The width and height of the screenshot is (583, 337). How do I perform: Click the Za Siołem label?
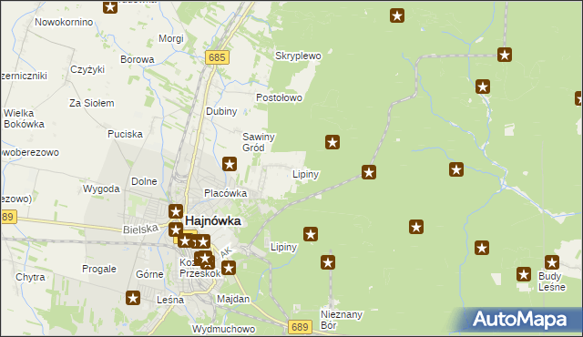[x=92, y=103]
